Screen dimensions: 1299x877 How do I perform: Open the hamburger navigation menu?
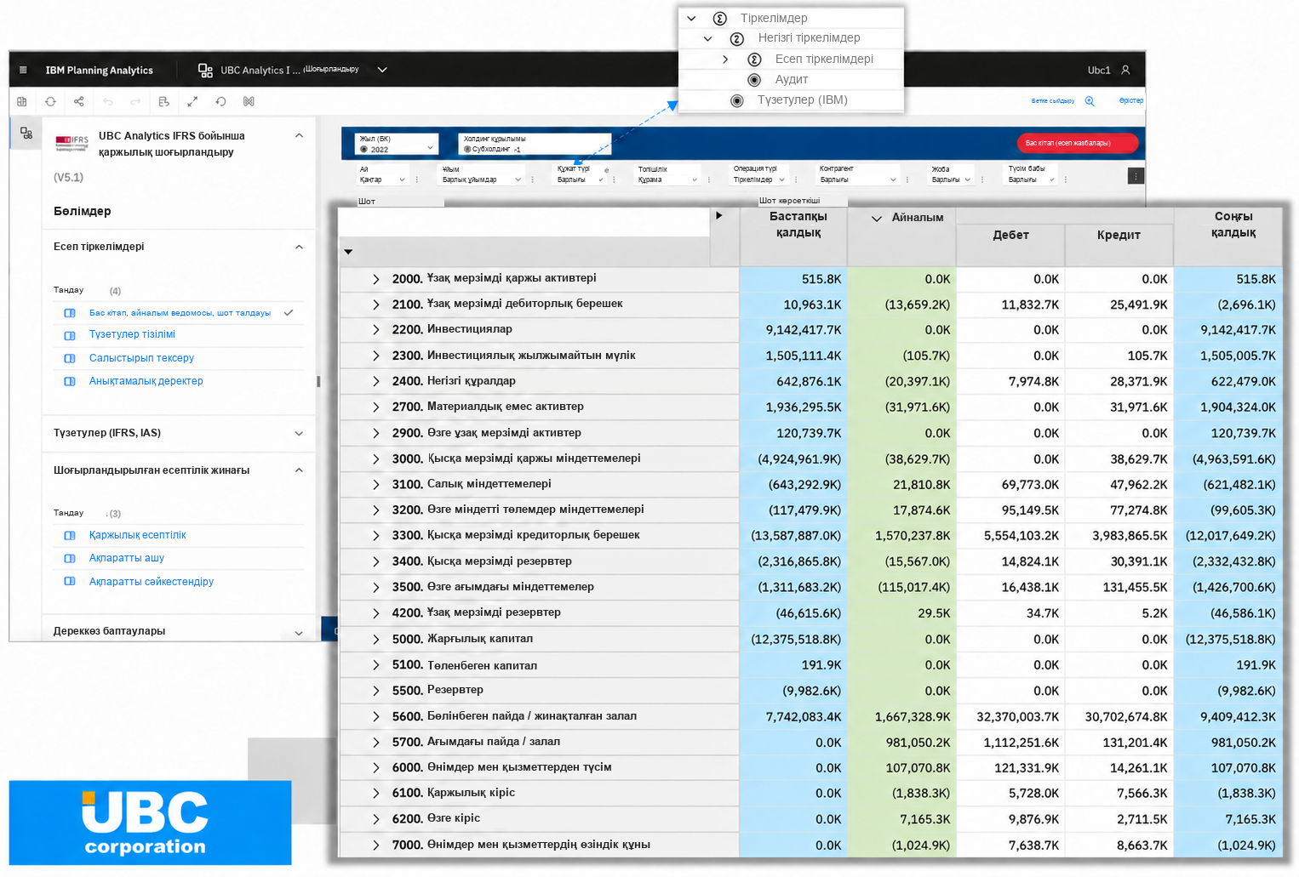(x=23, y=70)
